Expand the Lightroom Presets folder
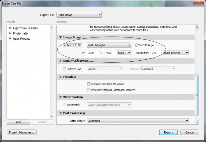The image size is (206, 142). tap(10, 28)
